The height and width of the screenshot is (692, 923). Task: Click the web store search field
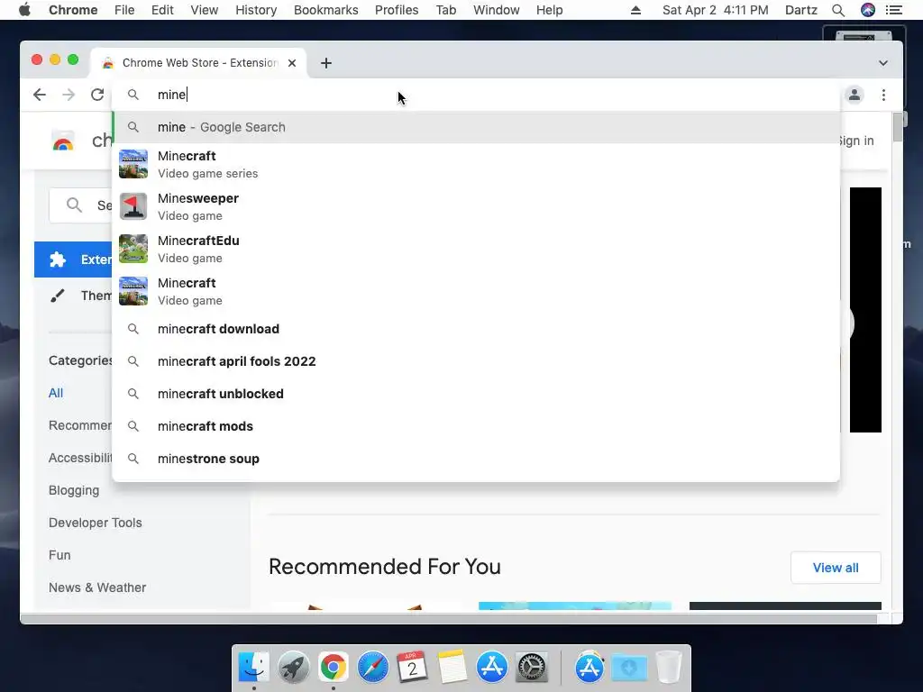pos(80,205)
